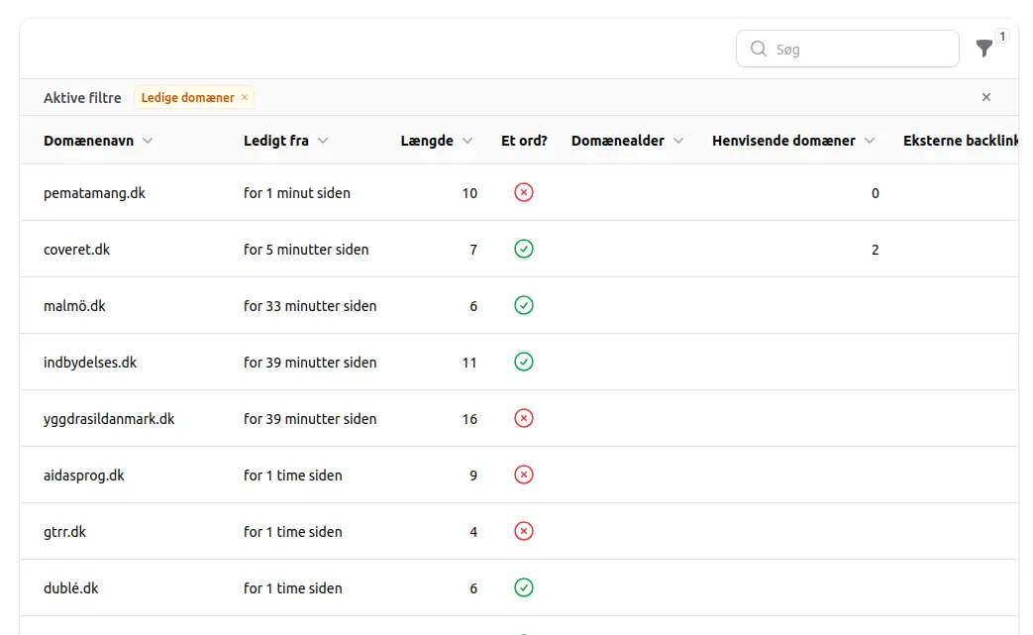This screenshot has width=1033, height=635.
Task: Click red cross icon for gtrr.dk
Action: tap(524, 531)
